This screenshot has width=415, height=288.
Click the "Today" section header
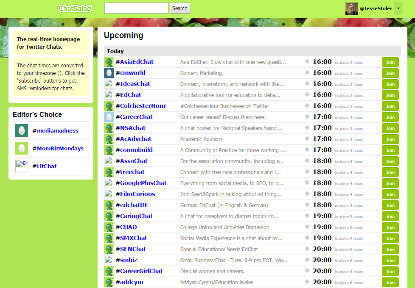click(252, 51)
